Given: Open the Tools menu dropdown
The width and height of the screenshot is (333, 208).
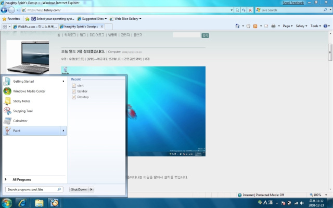Looking at the screenshot, I should pyautogui.click(x=316, y=26).
